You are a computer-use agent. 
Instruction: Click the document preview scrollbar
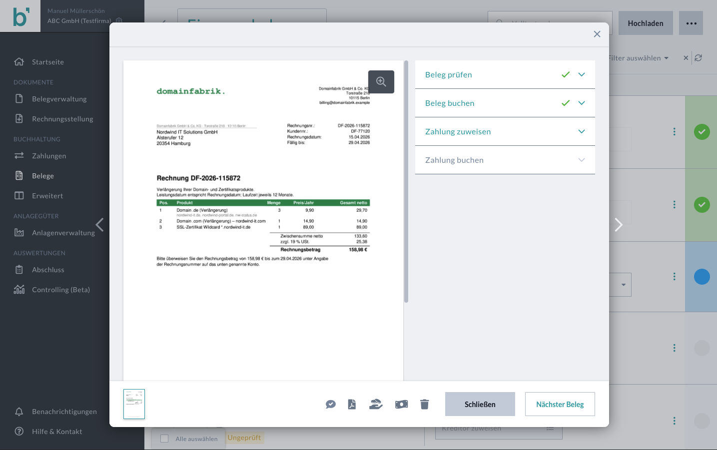click(x=406, y=182)
